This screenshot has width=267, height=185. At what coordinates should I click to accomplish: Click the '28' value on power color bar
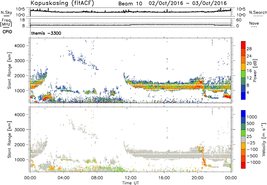(x=249, y=49)
